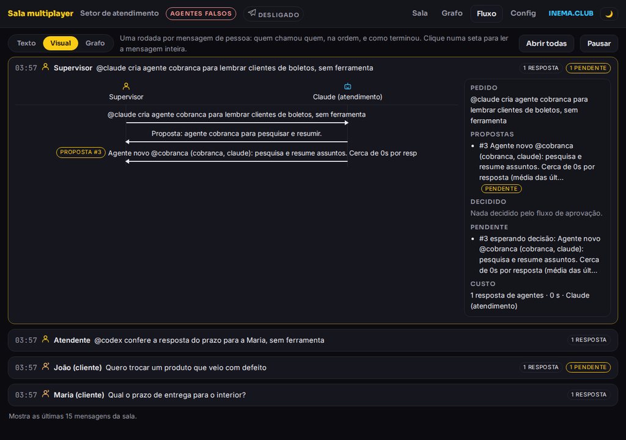Click 1 RESPOSTA badge on João row
The height and width of the screenshot is (440, 626).
point(540,367)
